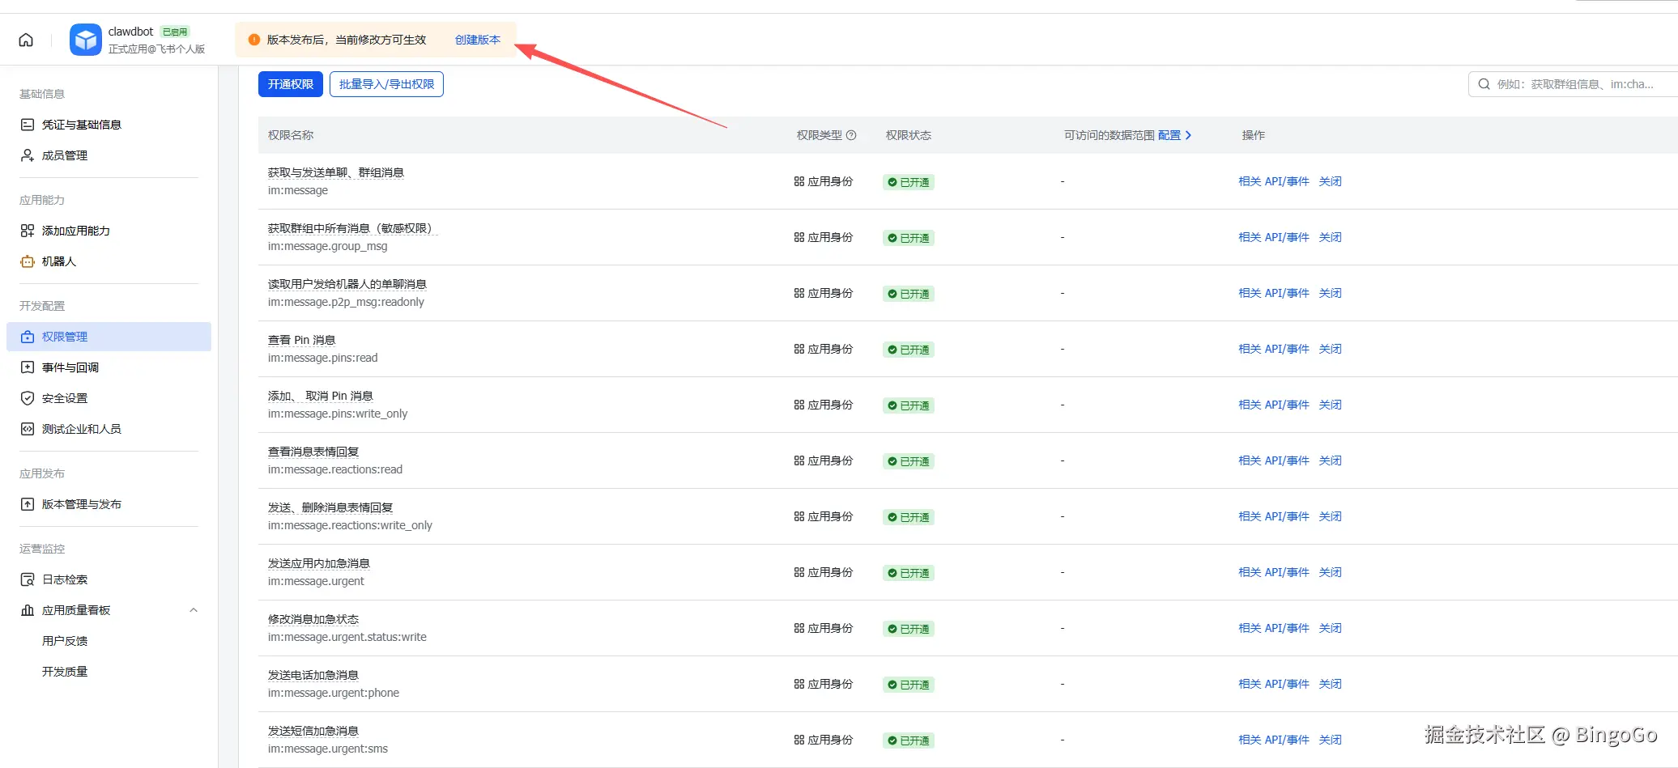Click the 安全设置 shield icon
This screenshot has height=768, width=1678.
click(28, 398)
